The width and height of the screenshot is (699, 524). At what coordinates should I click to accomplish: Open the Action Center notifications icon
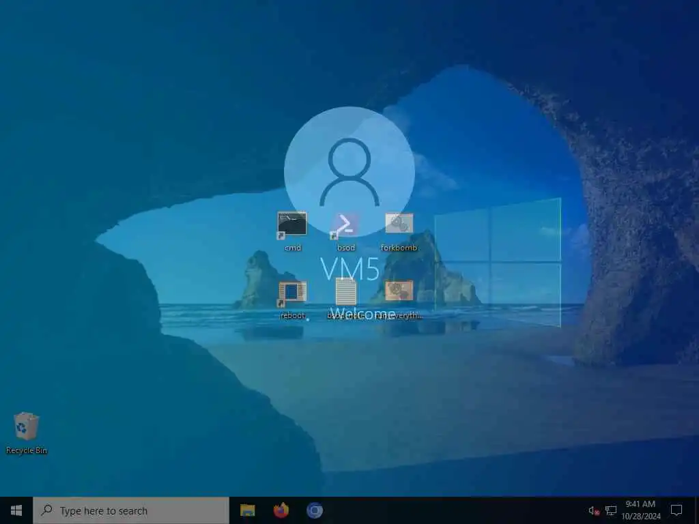676,510
